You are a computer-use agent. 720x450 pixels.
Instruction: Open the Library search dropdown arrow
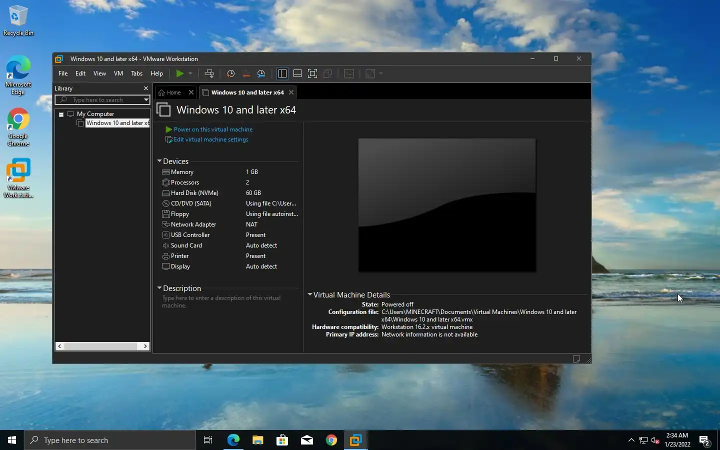point(146,100)
